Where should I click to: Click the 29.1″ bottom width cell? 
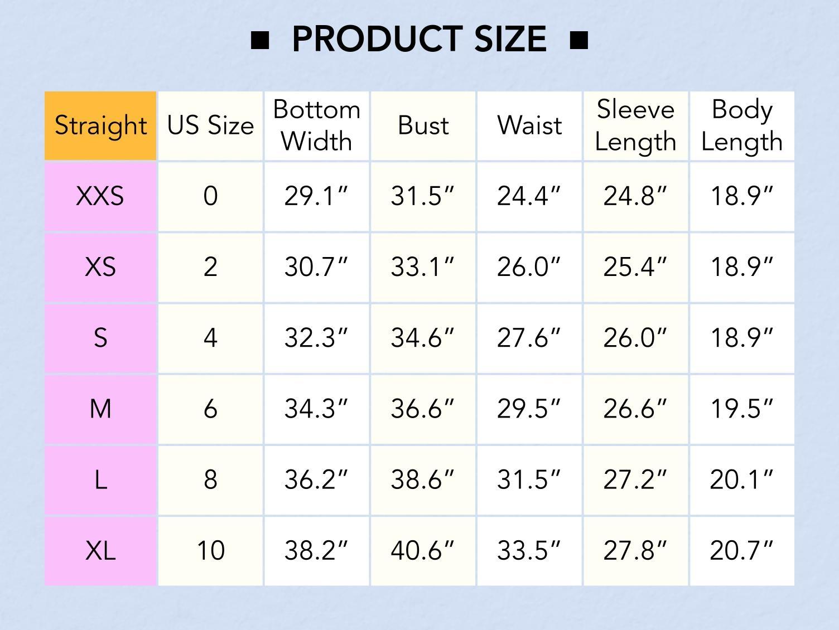click(x=316, y=196)
